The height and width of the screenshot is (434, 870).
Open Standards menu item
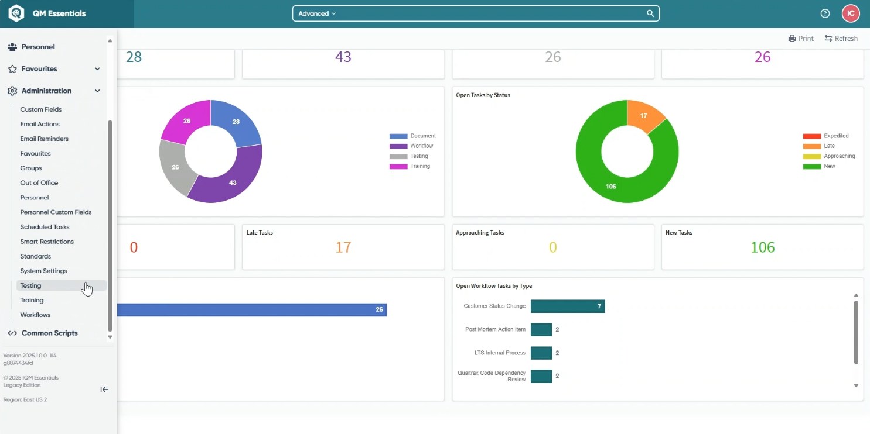(35, 256)
